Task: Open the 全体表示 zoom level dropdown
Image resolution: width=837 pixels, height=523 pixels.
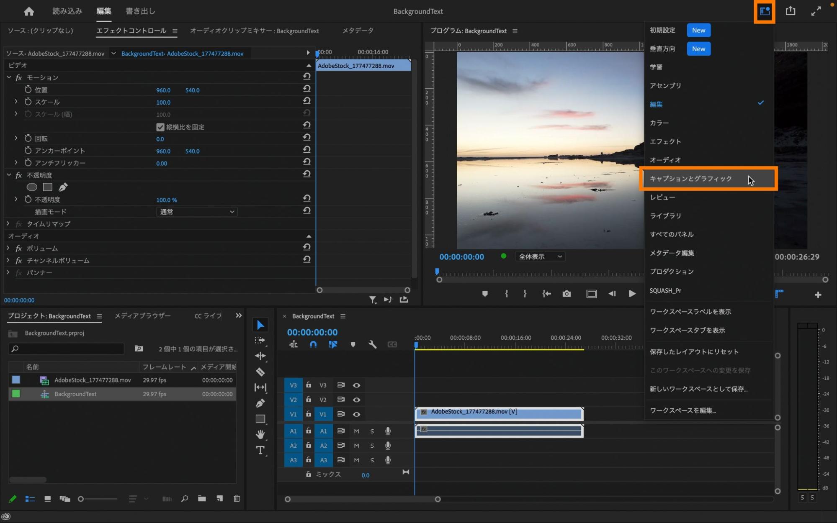Action: click(540, 256)
